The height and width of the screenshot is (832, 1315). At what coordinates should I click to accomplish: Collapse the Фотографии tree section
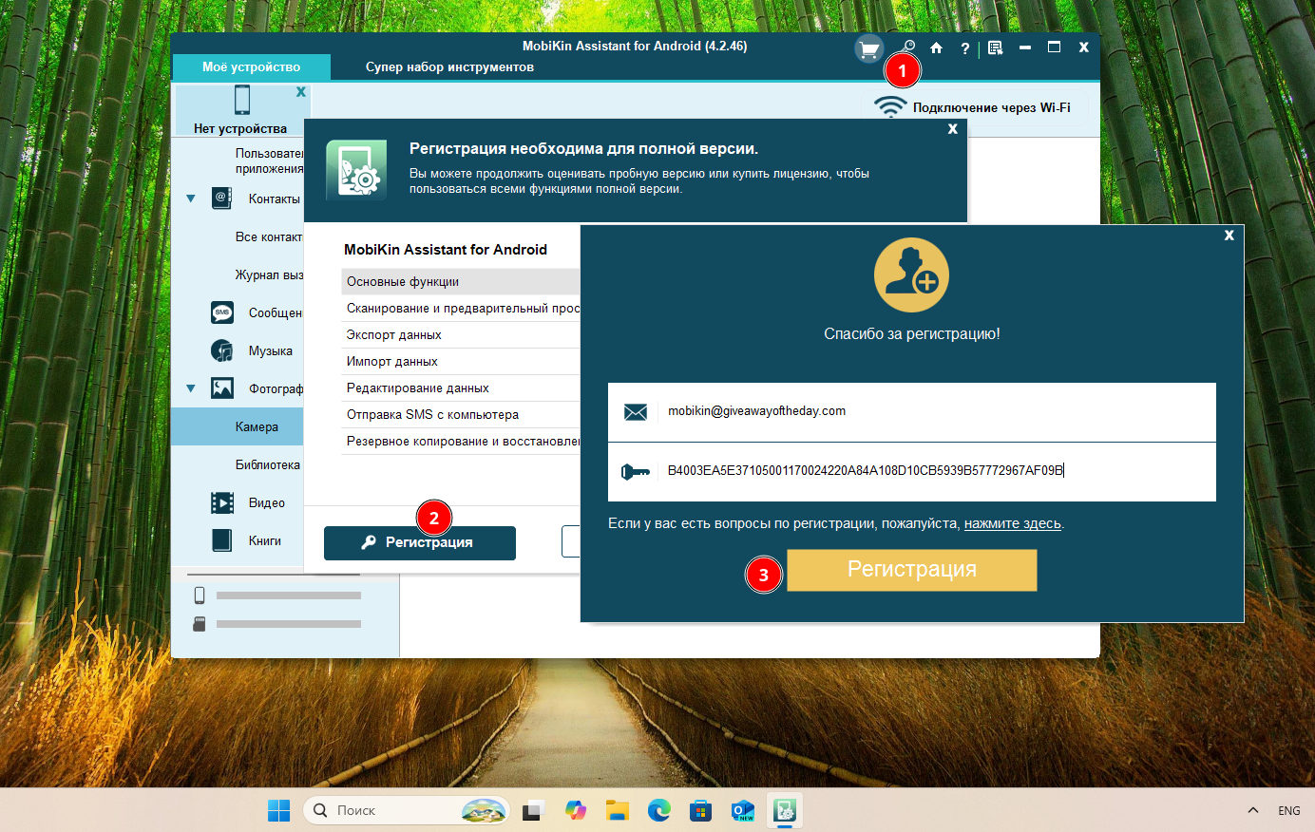point(191,388)
